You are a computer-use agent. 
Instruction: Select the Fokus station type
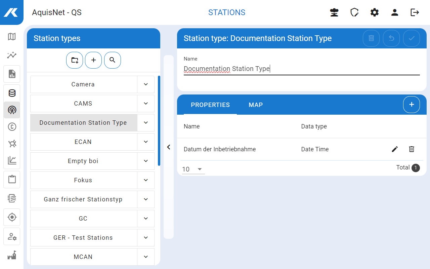[x=83, y=180]
